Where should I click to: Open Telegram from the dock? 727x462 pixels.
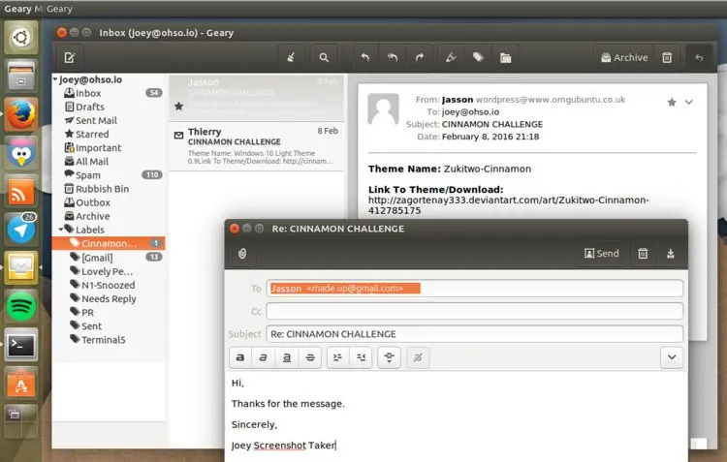(21, 230)
